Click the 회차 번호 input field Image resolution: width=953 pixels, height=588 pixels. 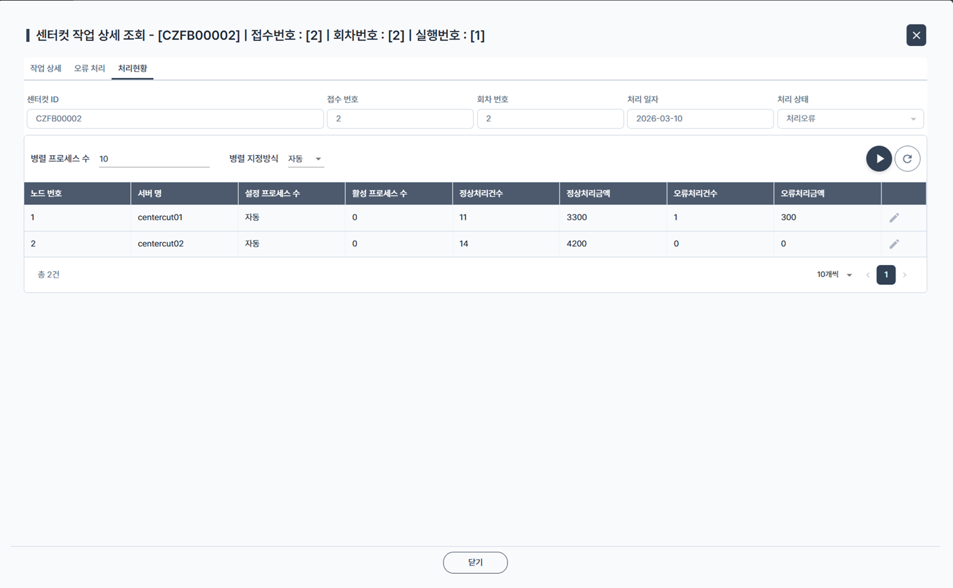click(550, 119)
